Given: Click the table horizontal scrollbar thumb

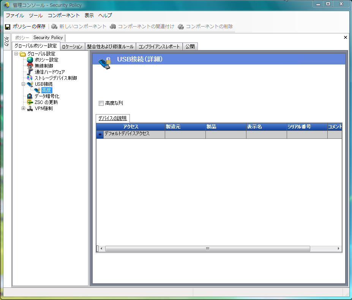Looking at the screenshot, I should pyautogui.click(x=208, y=249).
